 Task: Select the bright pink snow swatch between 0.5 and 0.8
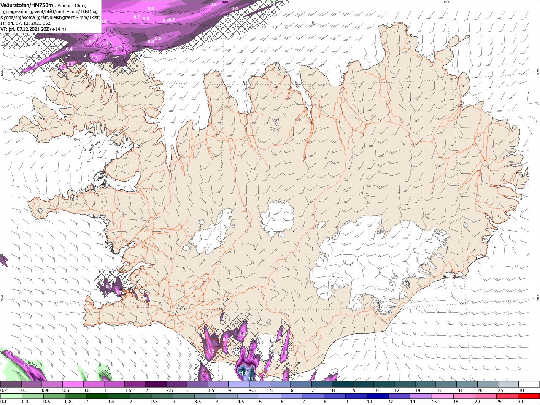(x=73, y=384)
